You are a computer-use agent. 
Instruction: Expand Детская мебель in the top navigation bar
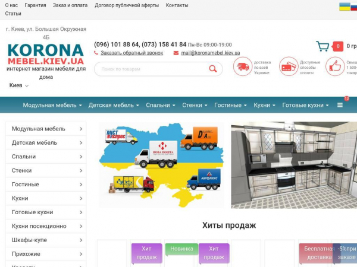114,105
